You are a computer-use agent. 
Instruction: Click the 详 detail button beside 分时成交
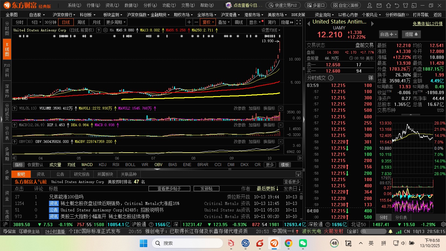tap(371, 78)
